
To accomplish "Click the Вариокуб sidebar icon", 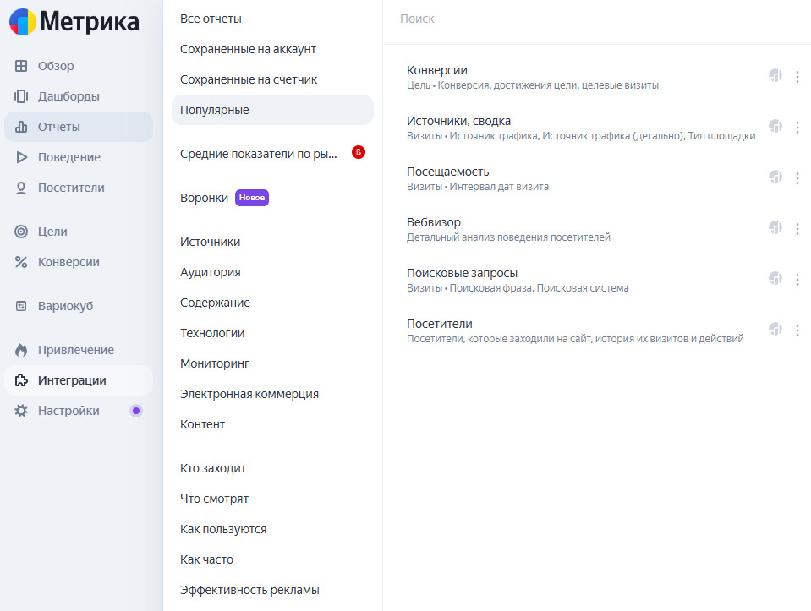I will click(x=22, y=306).
